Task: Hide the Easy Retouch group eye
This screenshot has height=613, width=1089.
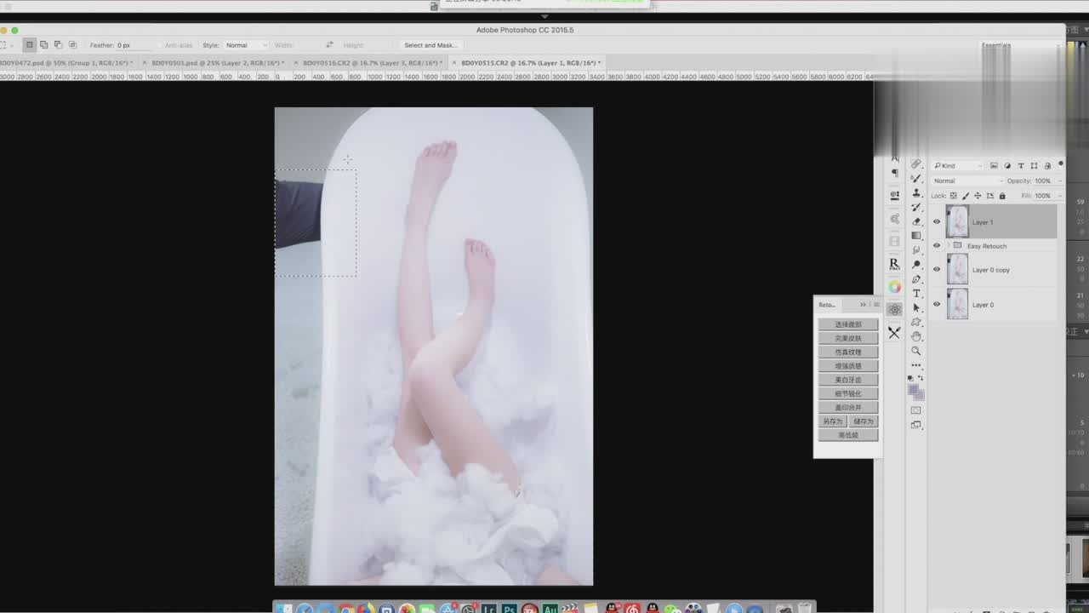Action: point(937,246)
